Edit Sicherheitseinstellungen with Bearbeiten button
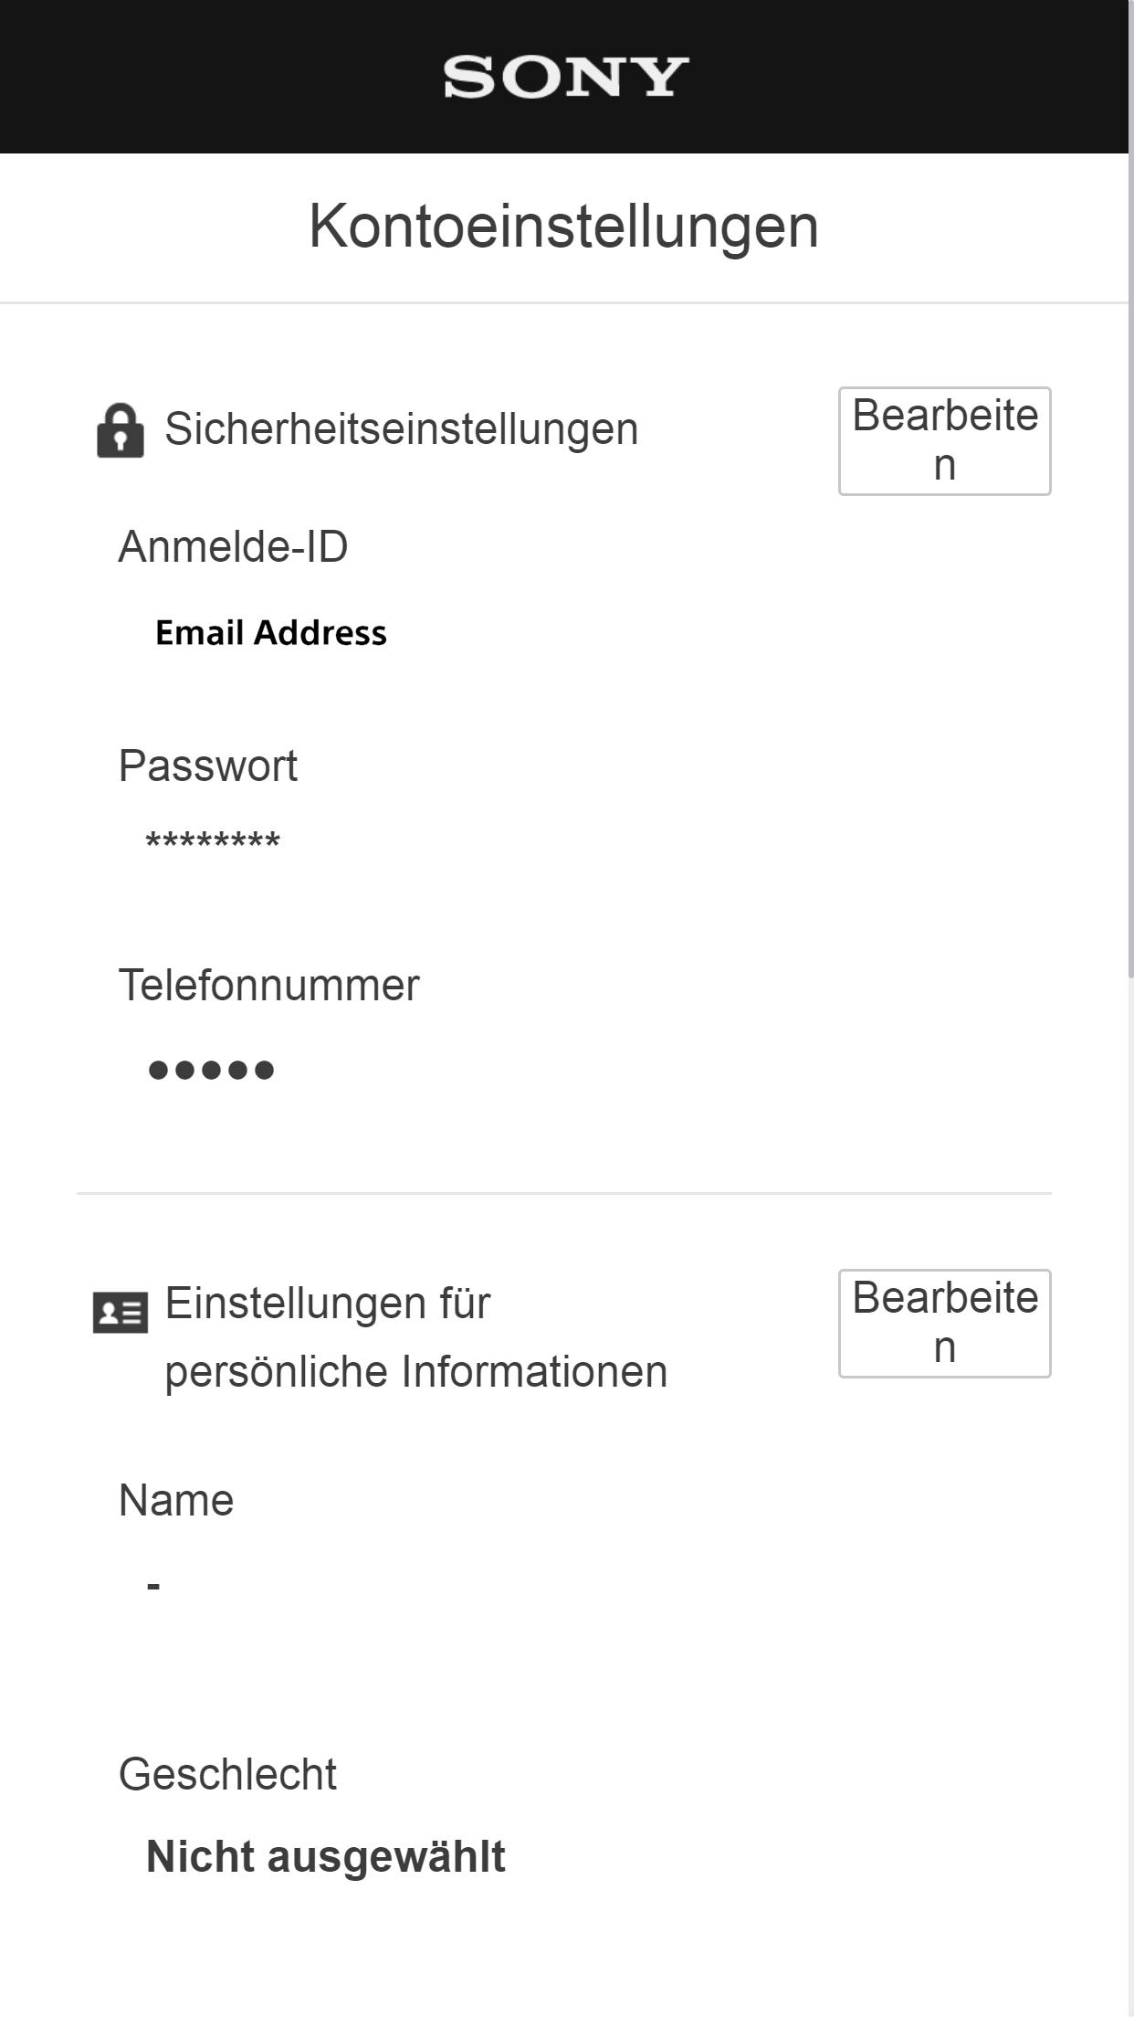The image size is (1134, 2017). point(944,441)
